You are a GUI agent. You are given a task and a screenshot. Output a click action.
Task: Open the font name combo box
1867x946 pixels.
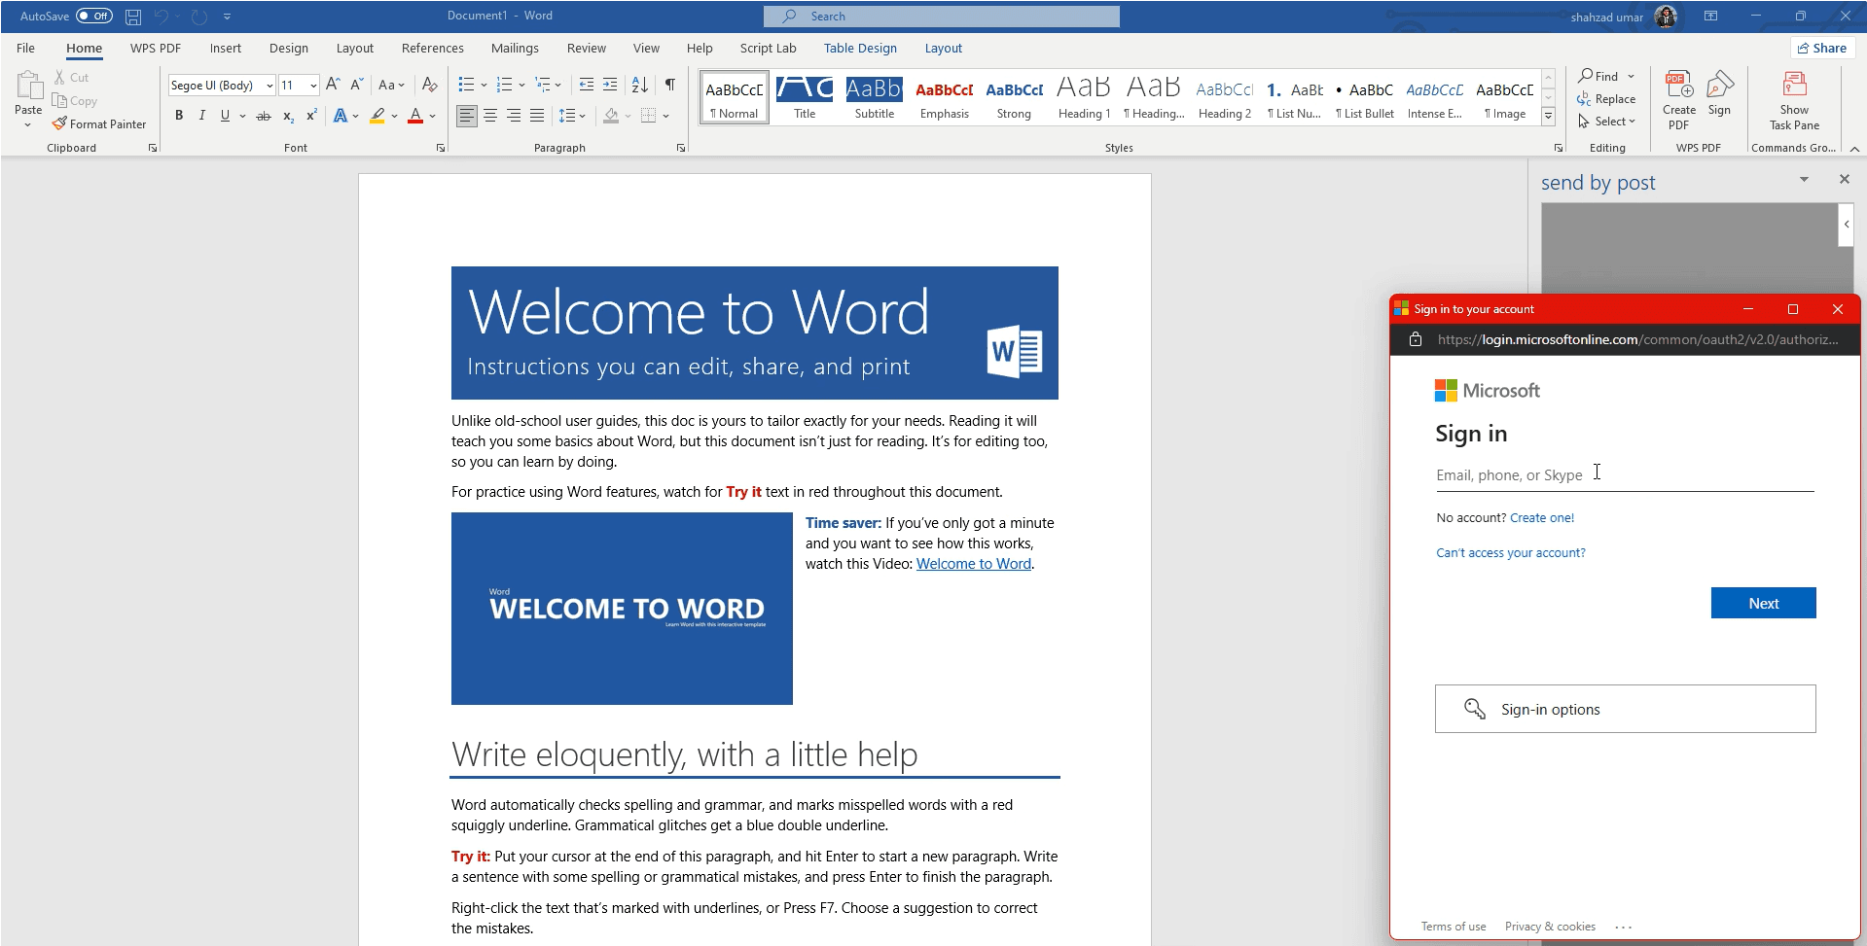click(x=222, y=86)
